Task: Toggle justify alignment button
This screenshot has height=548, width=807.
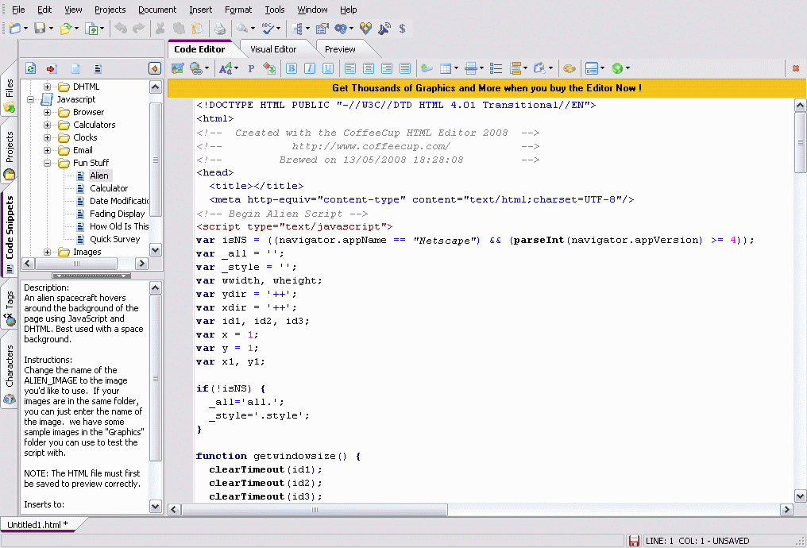Action: pos(405,68)
